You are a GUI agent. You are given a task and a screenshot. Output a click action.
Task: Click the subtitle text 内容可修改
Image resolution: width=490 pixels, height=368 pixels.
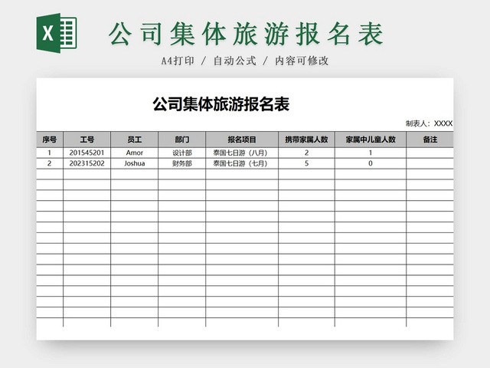(302, 61)
